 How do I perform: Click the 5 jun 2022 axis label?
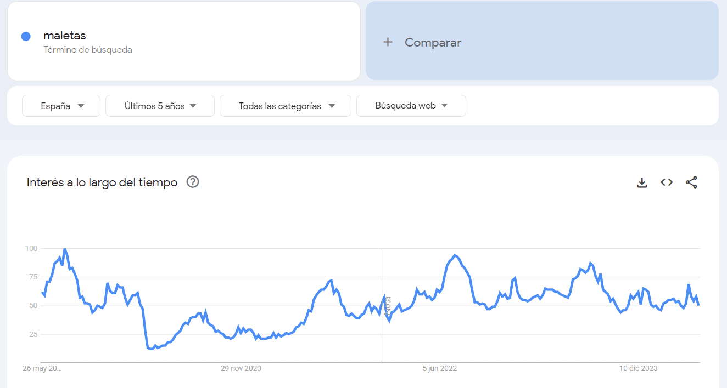(x=440, y=368)
